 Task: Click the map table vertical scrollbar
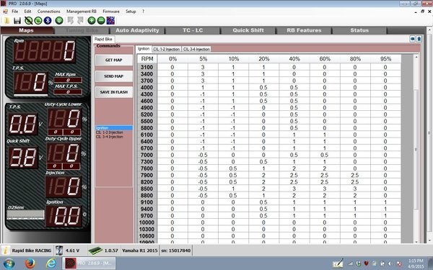(x=416, y=149)
